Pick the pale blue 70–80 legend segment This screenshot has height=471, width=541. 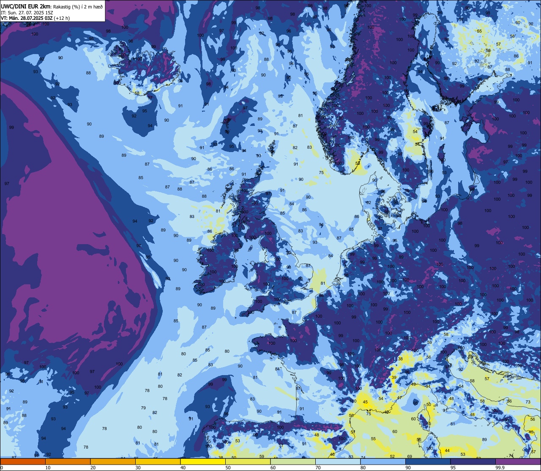(x=338, y=462)
